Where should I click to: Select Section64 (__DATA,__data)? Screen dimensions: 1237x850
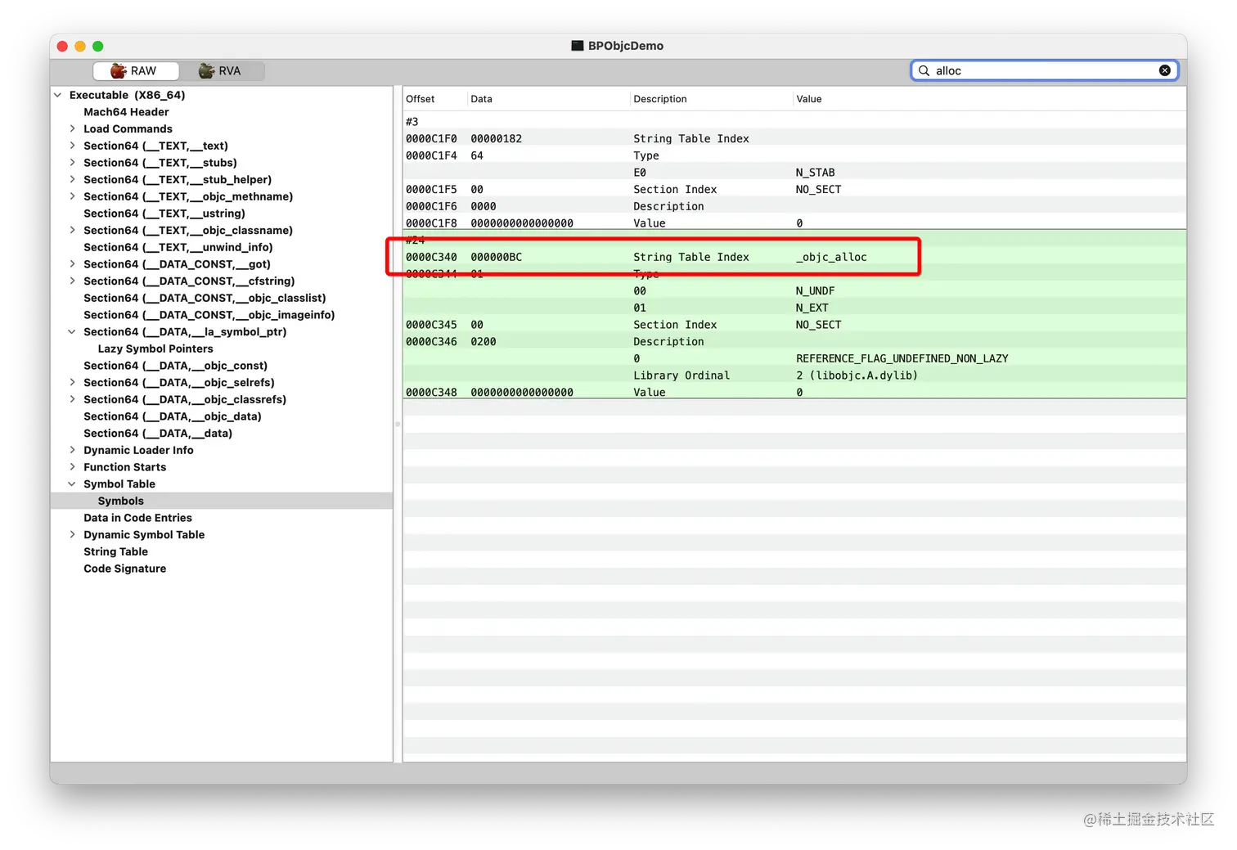pos(158,433)
